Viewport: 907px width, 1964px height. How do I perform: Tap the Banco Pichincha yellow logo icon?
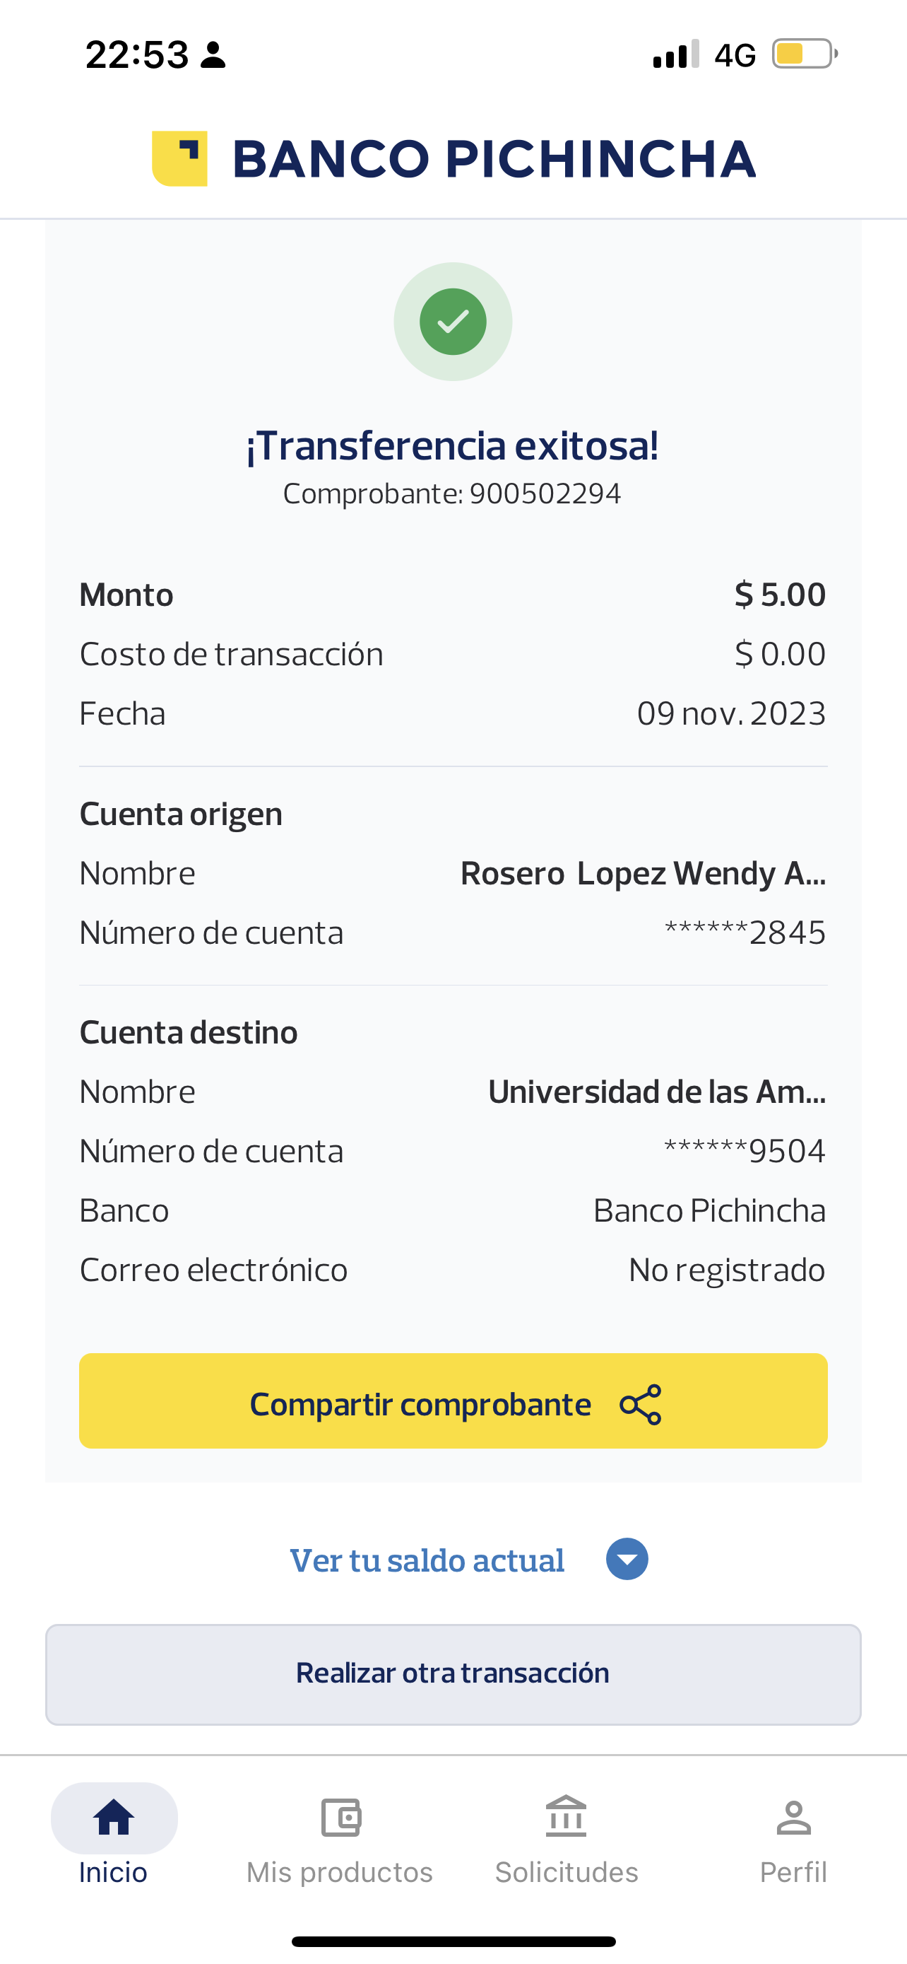179,158
